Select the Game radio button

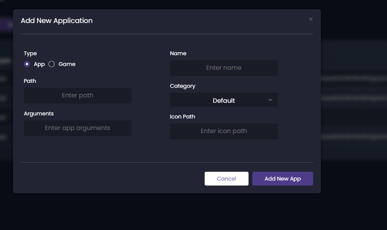(x=52, y=64)
